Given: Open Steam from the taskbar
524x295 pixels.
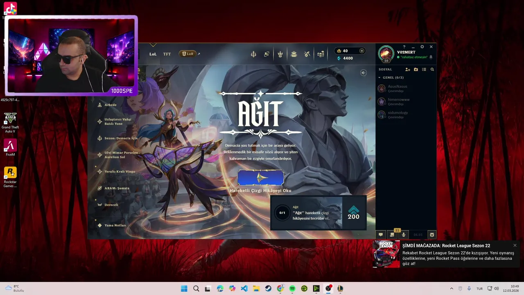Looking at the screenshot, I should tap(268, 288).
